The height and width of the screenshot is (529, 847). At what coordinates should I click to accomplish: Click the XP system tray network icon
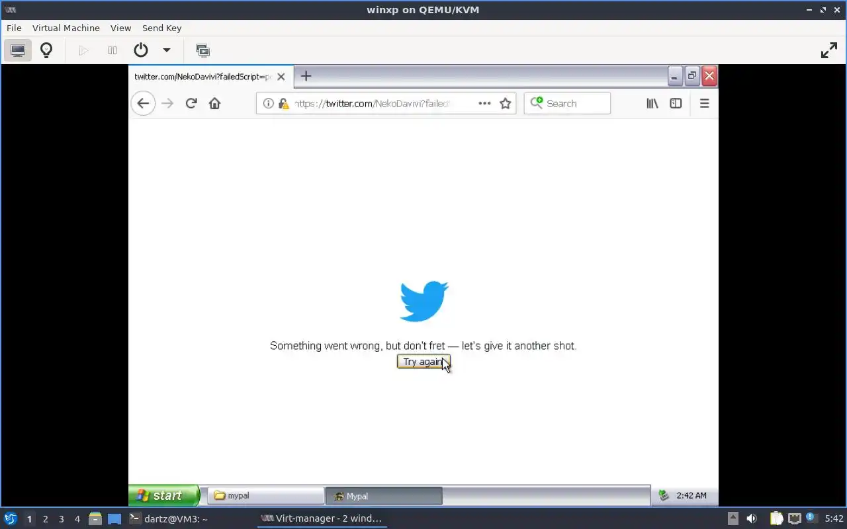[x=664, y=495]
